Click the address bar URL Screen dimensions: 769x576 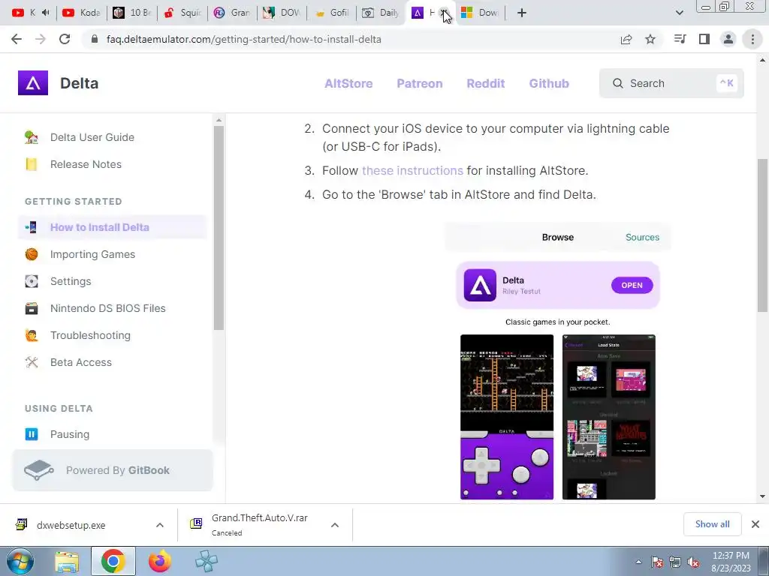tap(244, 39)
